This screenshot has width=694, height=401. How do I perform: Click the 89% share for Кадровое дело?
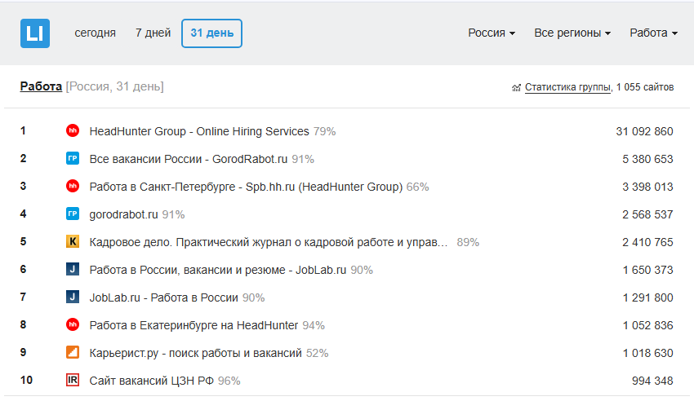point(468,242)
